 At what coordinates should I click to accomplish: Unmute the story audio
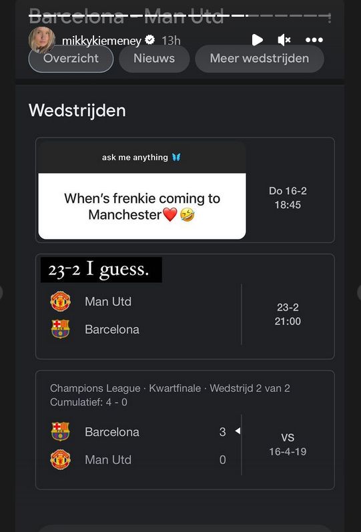coord(284,40)
